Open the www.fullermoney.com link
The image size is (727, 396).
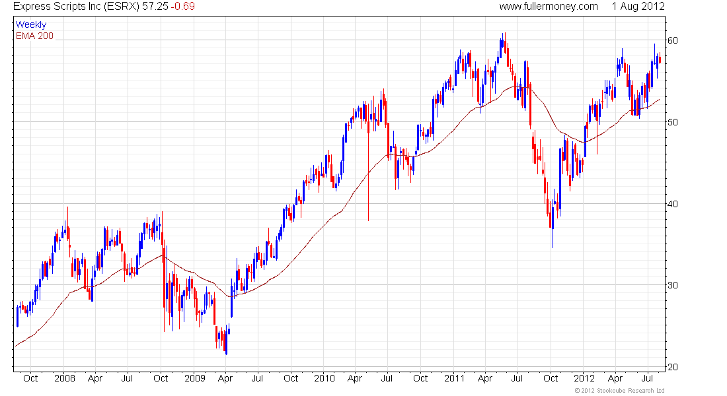[549, 7]
